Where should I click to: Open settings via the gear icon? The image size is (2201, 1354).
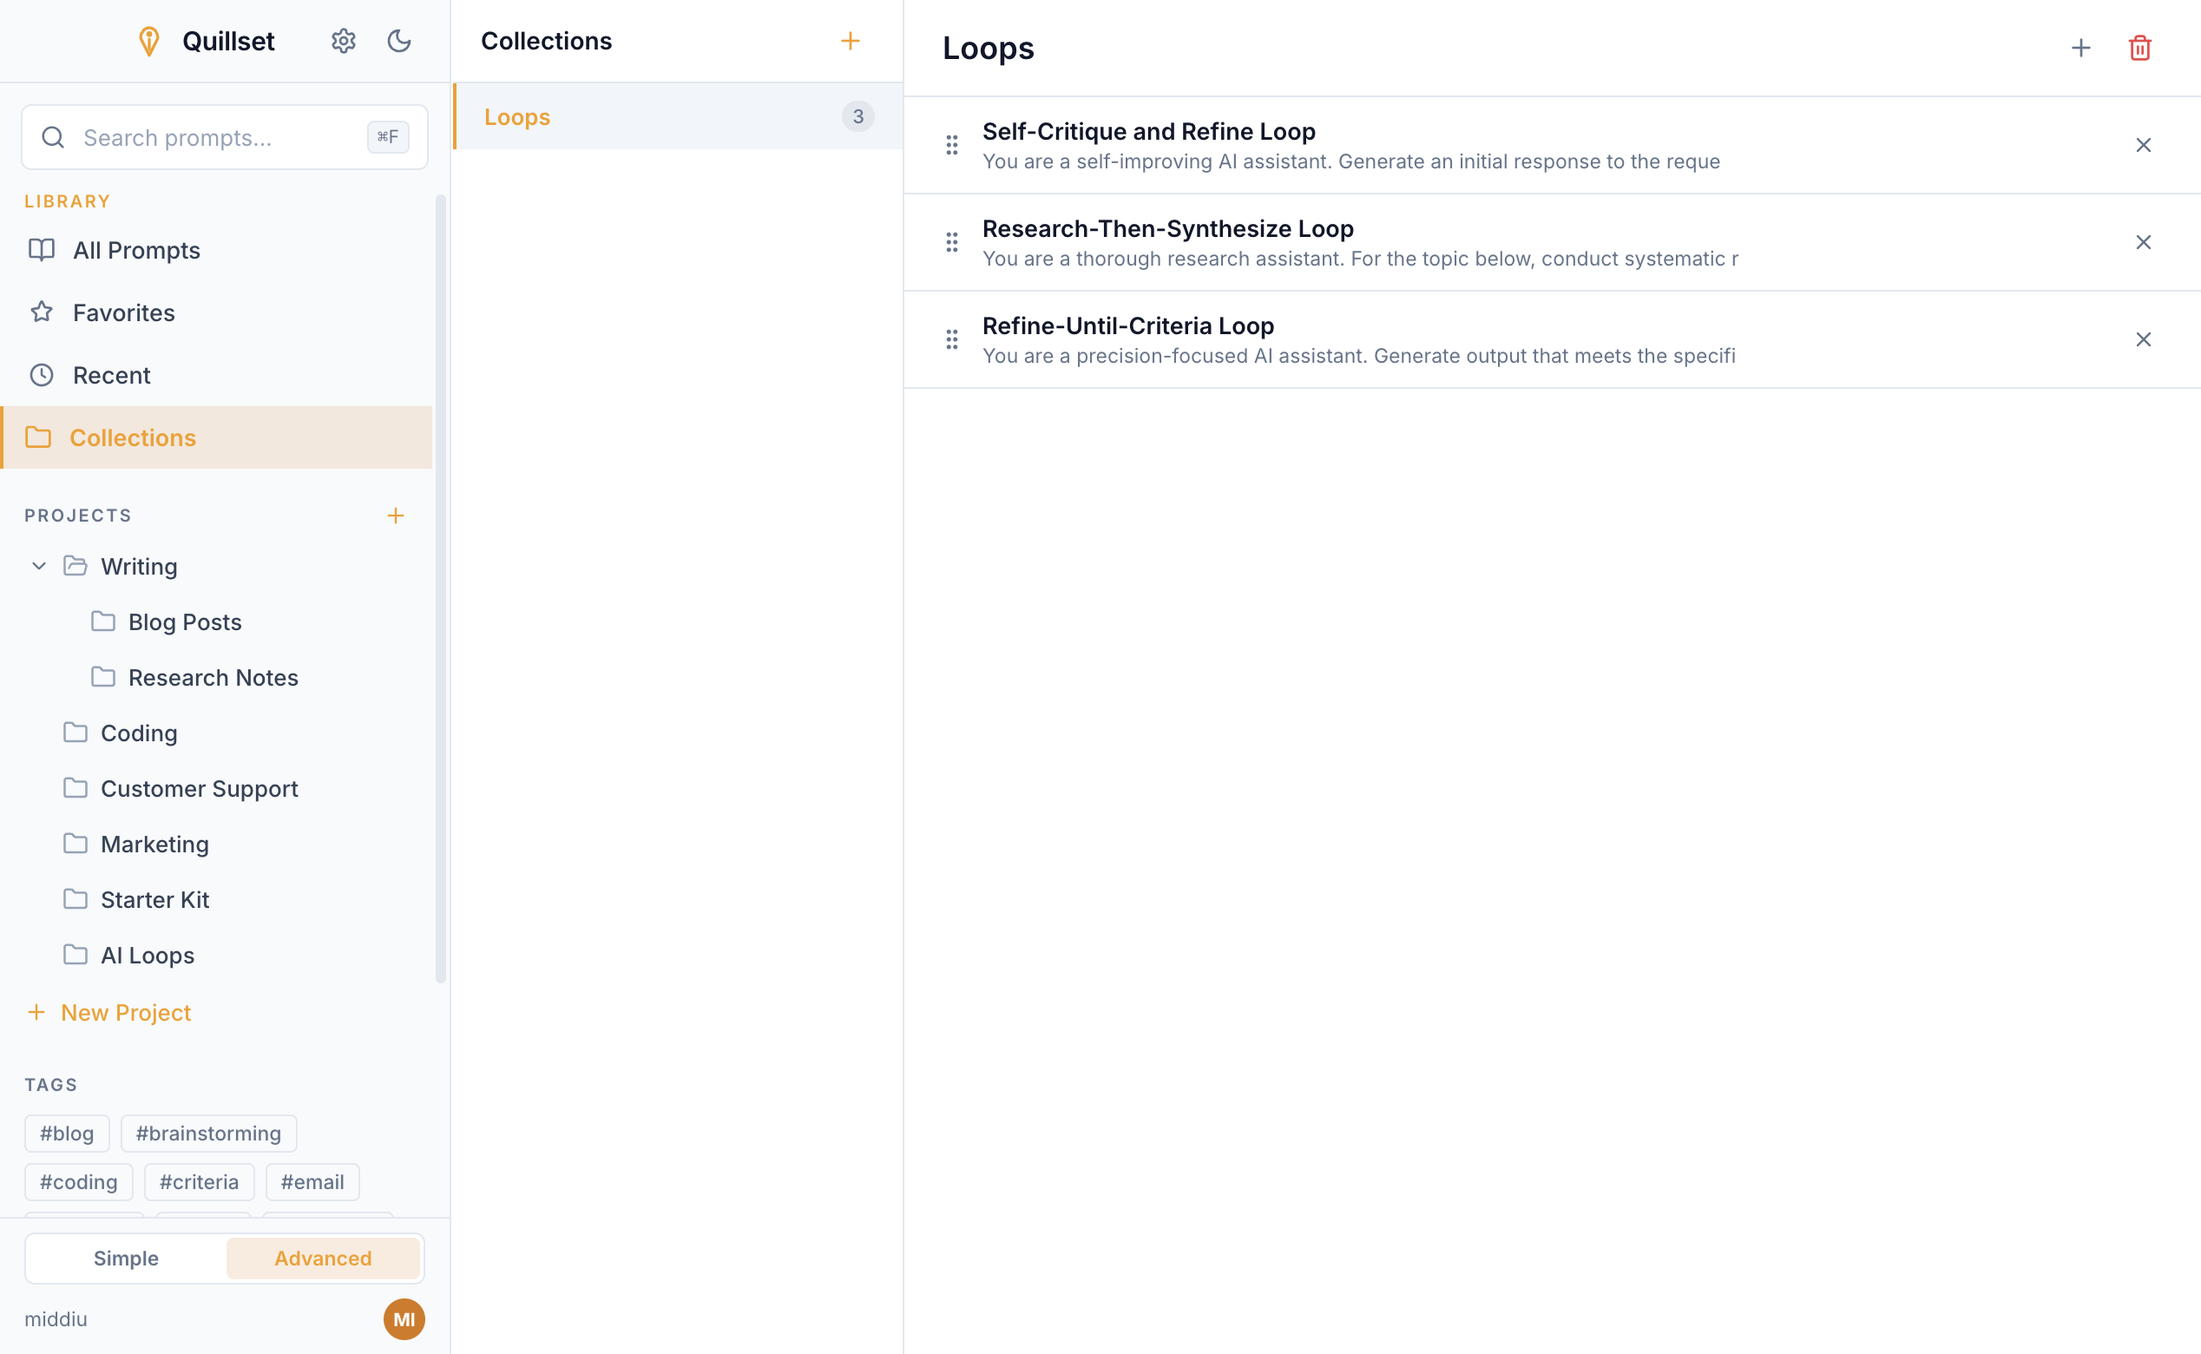coord(343,41)
